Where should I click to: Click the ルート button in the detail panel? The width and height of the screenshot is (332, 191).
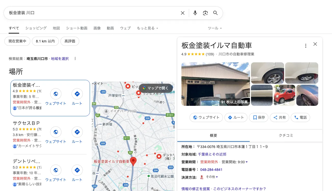236,117
